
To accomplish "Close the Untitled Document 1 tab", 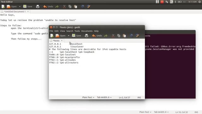I will 28,11.
